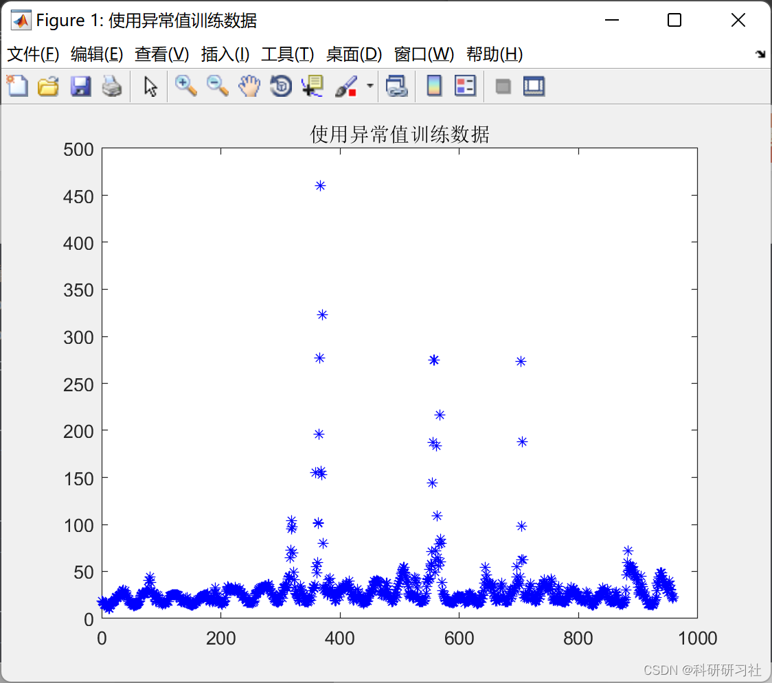Open the 帮助(H) menu
Image resolution: width=772 pixels, height=683 pixels.
495,54
